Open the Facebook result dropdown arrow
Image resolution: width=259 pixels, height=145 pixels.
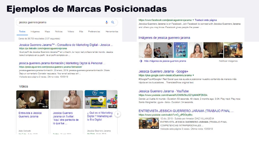[x=193, y=20]
